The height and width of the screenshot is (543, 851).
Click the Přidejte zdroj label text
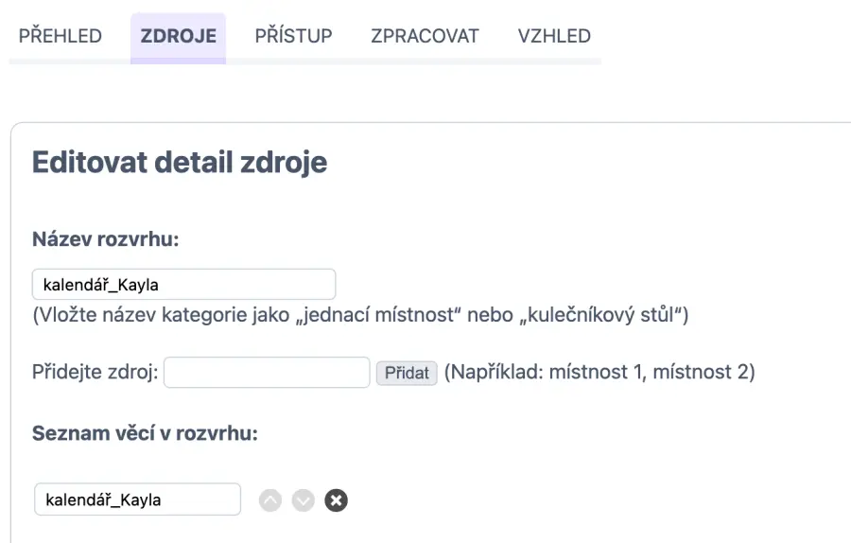click(x=96, y=372)
